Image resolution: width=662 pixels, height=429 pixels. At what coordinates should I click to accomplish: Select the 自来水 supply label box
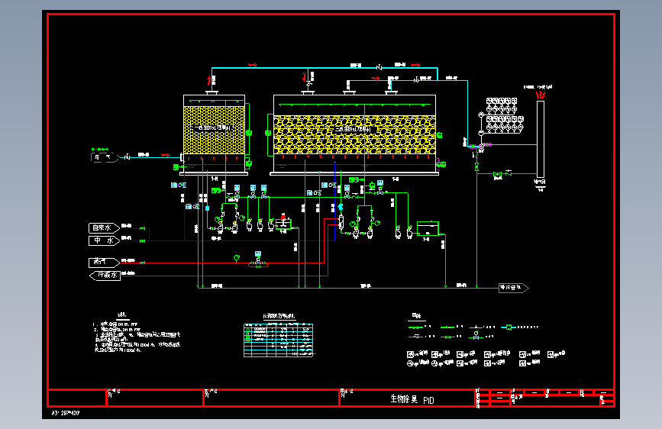point(104,228)
